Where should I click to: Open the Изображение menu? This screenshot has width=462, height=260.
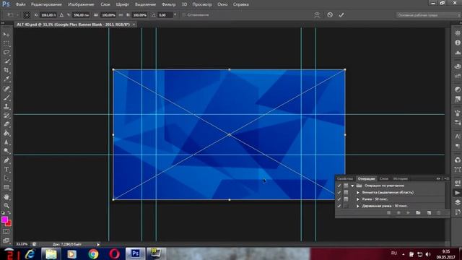tap(81, 4)
